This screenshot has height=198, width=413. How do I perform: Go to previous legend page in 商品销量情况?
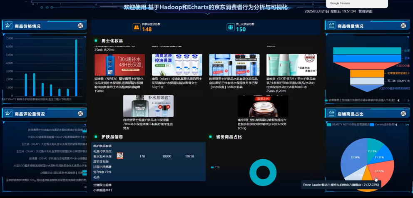pyautogui.click(x=398, y=100)
